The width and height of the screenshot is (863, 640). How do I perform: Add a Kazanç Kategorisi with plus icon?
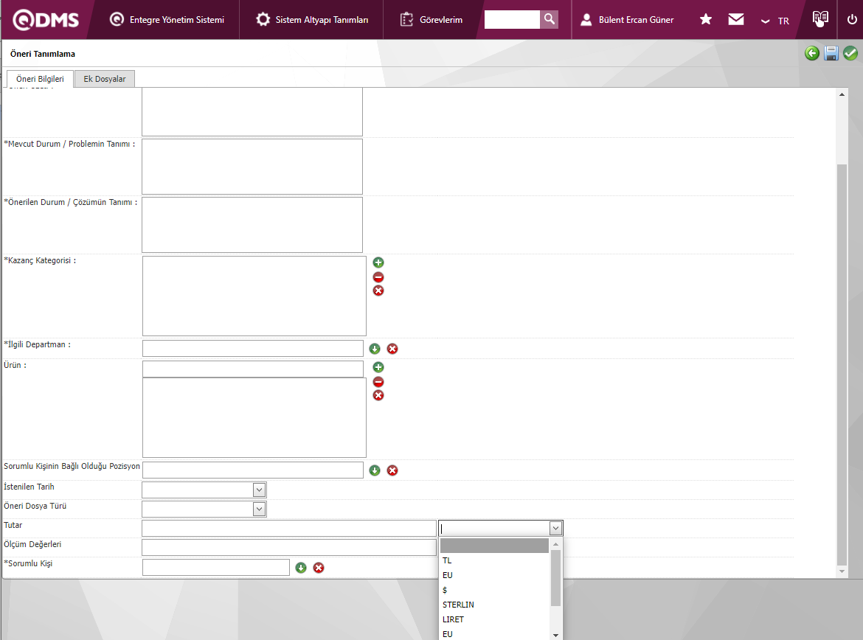[x=378, y=262]
